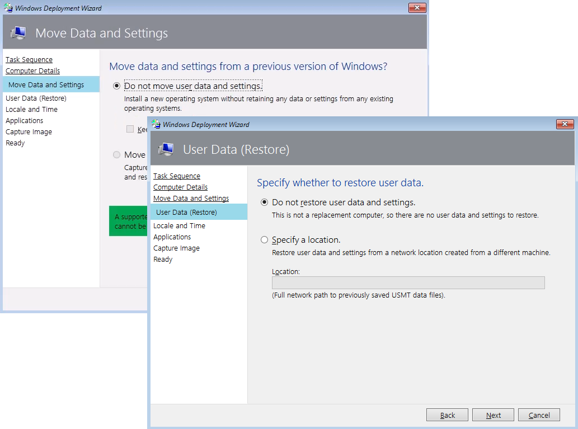Open Computer Details link in back window

[32, 71]
